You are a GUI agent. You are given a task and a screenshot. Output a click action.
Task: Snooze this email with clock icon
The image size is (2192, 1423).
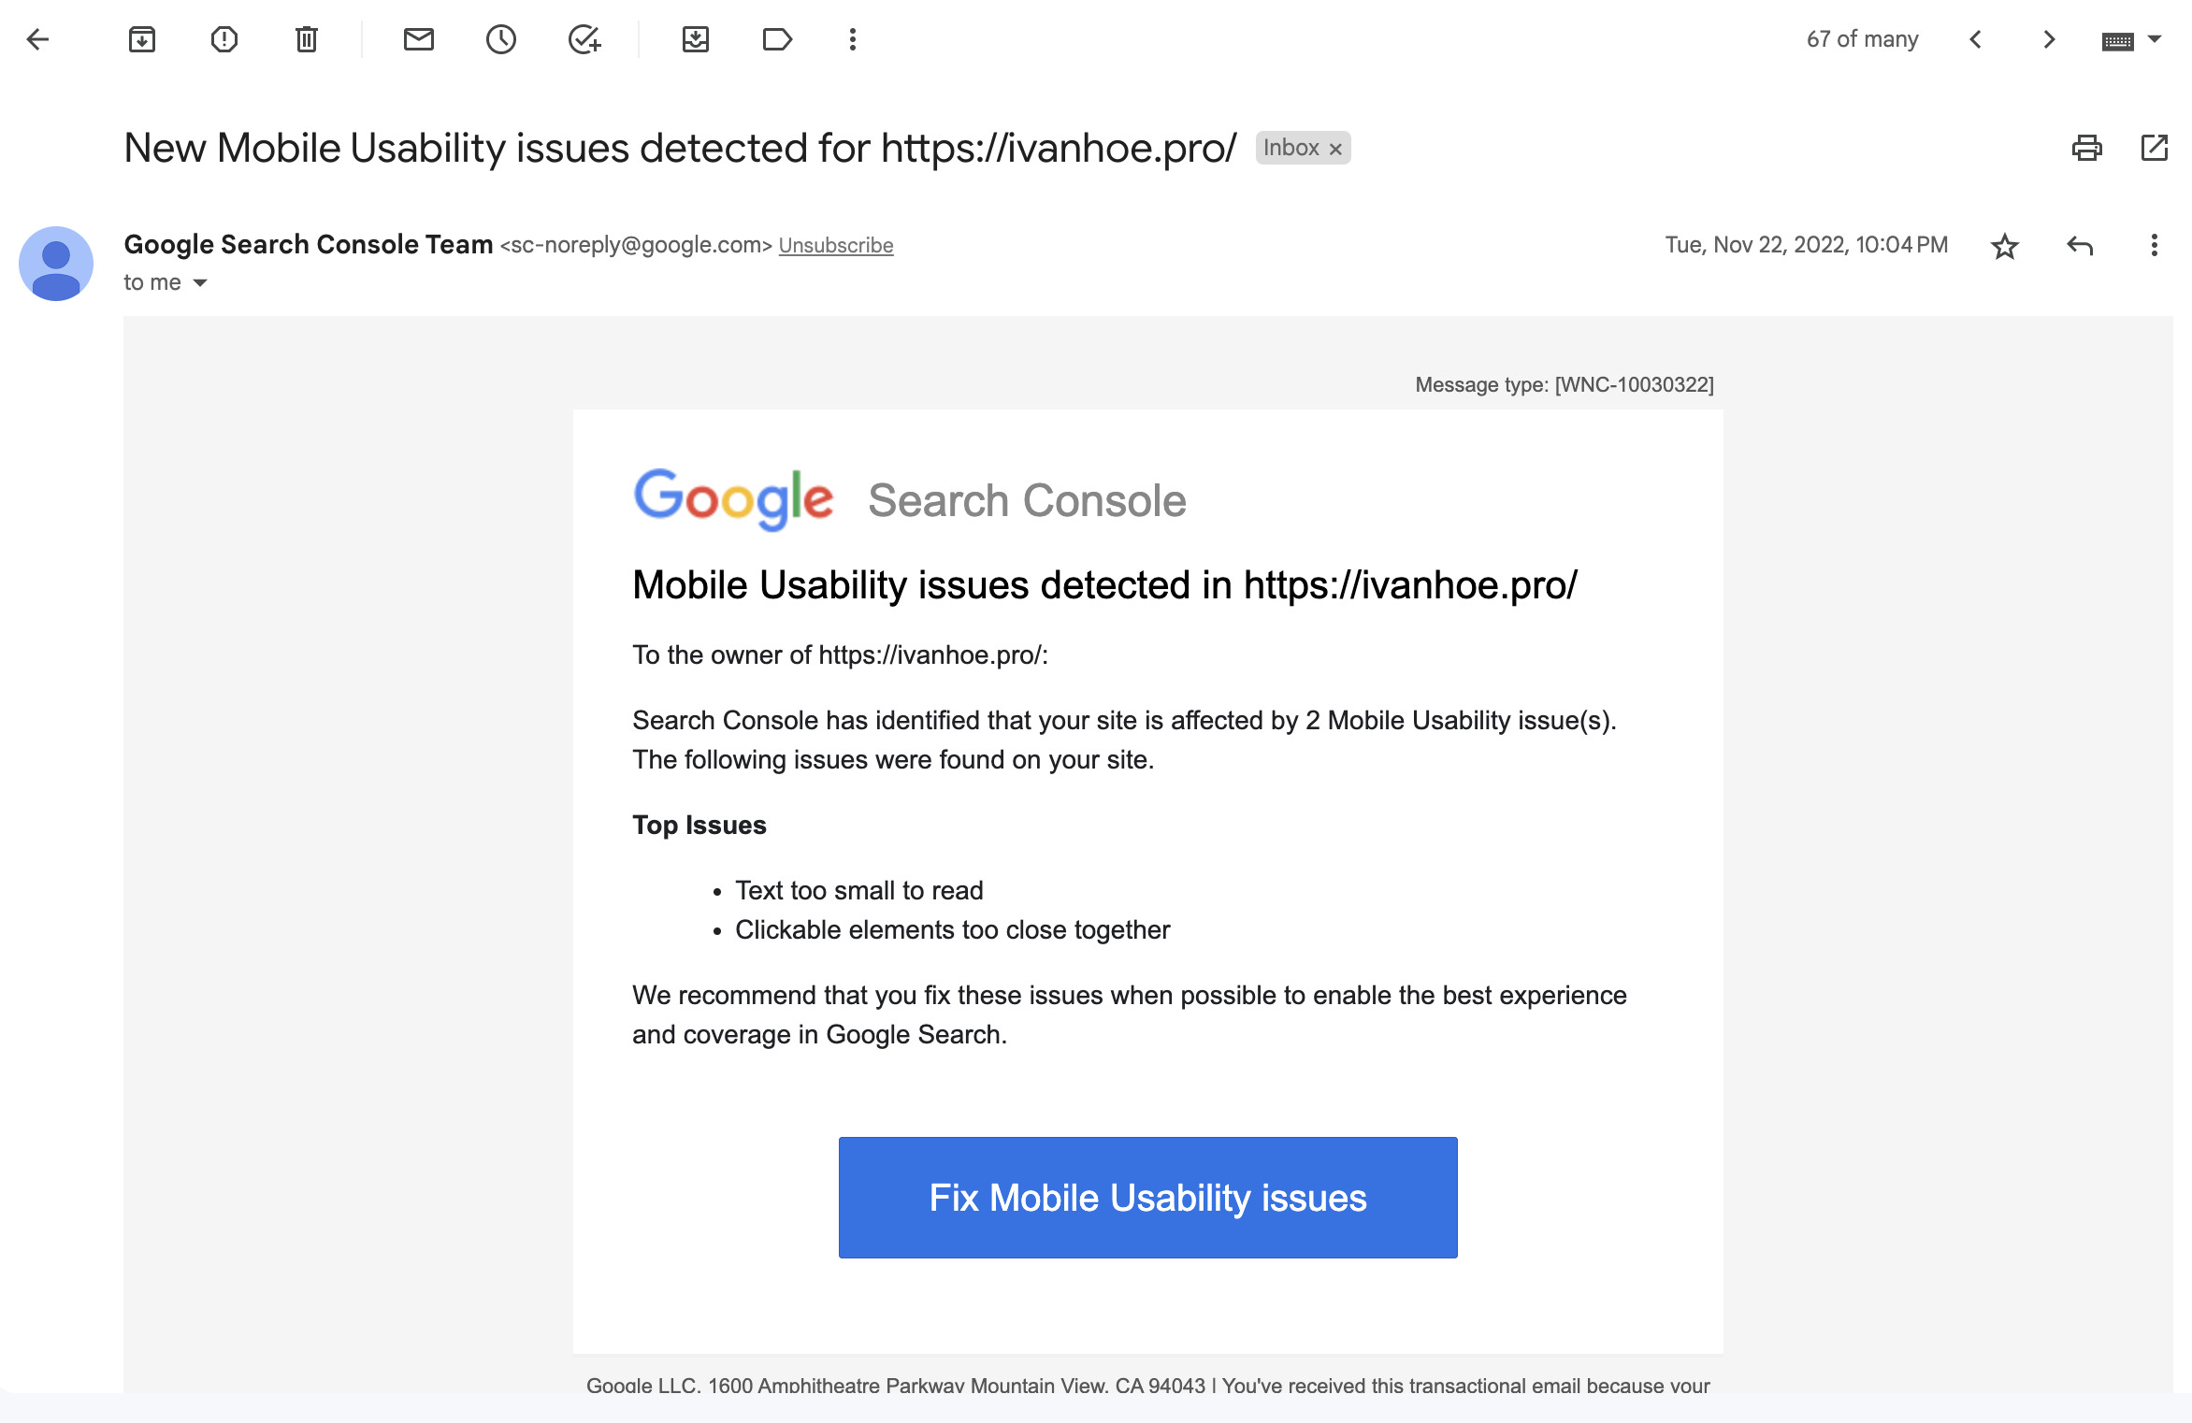(x=501, y=39)
